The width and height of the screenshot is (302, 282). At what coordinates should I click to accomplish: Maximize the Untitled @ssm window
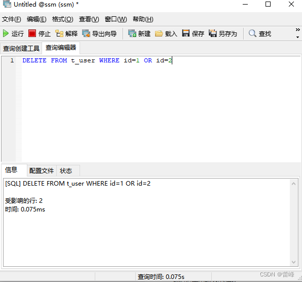point(268,4)
